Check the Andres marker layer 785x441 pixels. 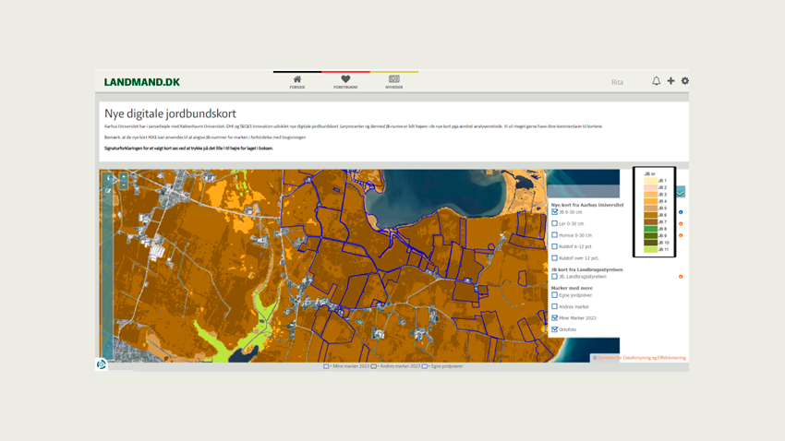point(555,306)
